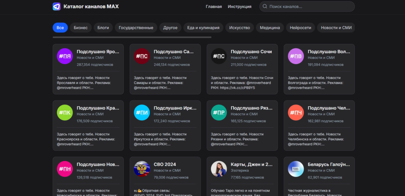Click the MAX catalog logo icon
405x196 pixels.
tap(57, 6)
